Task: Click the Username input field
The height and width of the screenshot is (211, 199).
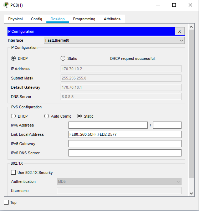Action: coord(119,191)
